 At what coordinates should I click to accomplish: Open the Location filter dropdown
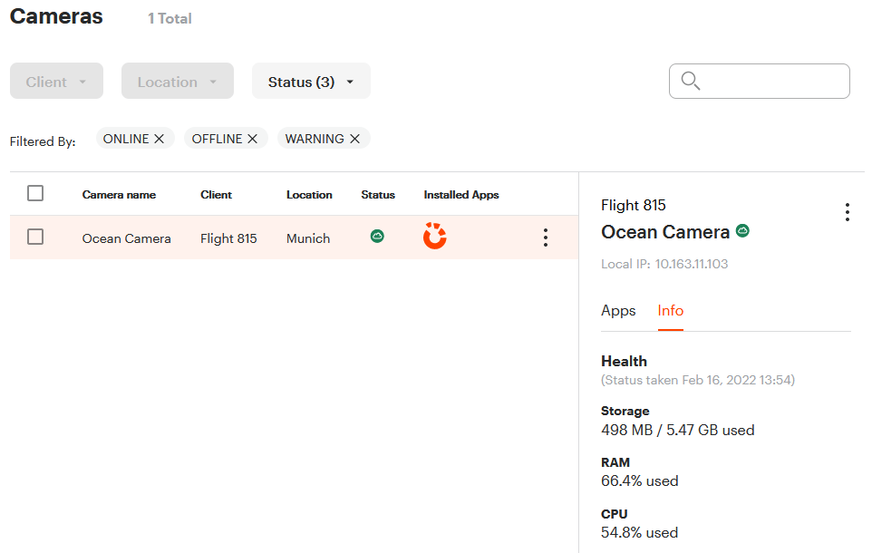[178, 82]
